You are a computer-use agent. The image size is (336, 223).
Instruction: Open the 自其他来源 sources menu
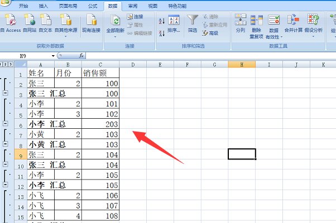click(x=66, y=25)
